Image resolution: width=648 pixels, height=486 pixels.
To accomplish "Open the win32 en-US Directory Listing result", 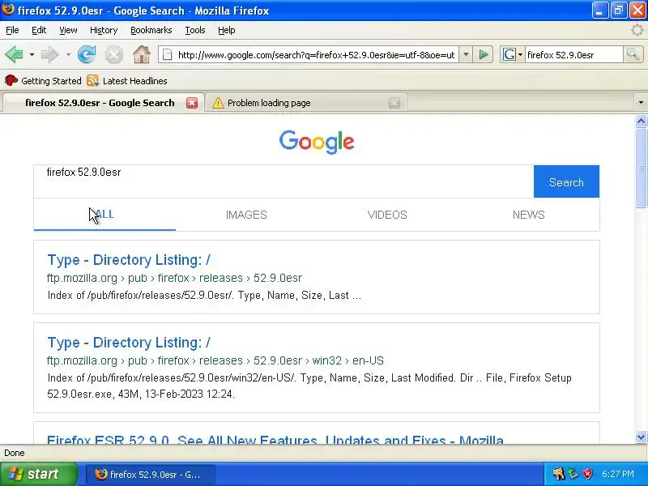I will pyautogui.click(x=129, y=343).
